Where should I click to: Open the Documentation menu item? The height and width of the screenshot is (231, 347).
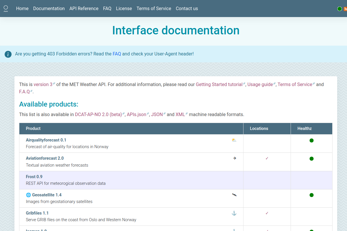[49, 9]
